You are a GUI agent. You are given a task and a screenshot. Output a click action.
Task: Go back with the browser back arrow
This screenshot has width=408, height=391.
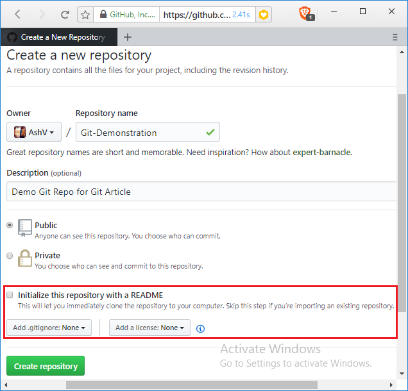(x=17, y=14)
